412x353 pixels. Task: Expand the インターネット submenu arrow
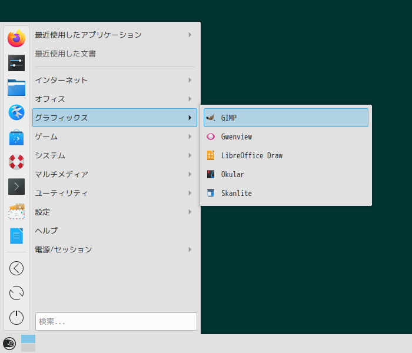[x=190, y=80]
